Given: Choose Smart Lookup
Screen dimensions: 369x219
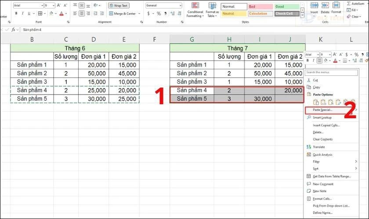Looking at the screenshot, I should [332, 117].
